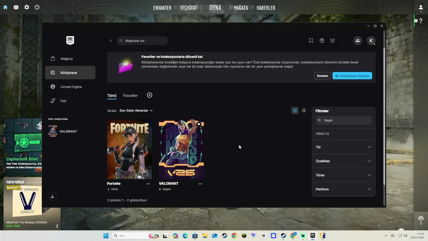
Task: Click the Epic Games logo in sidebar
Action: [x=70, y=41]
